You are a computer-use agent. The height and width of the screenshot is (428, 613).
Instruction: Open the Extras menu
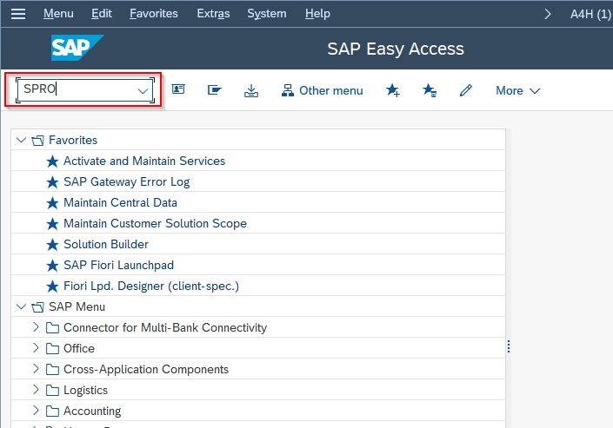point(213,14)
